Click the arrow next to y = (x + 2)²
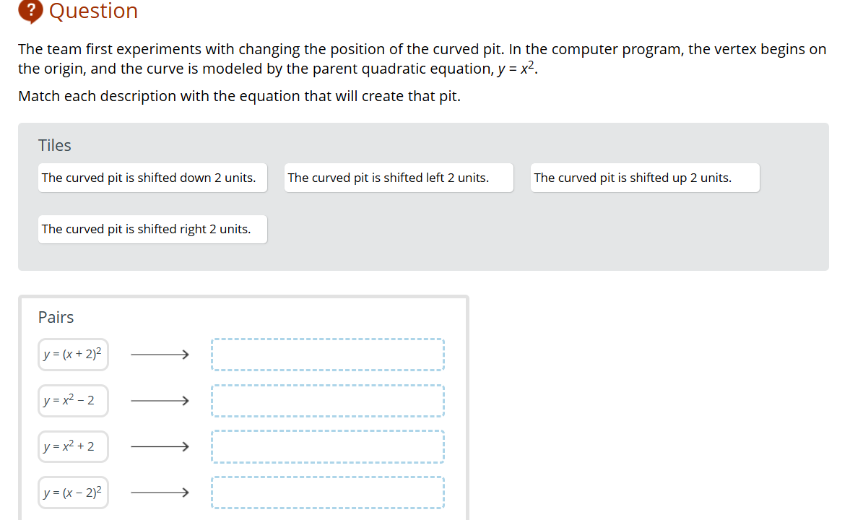The width and height of the screenshot is (850, 520). click(x=160, y=355)
